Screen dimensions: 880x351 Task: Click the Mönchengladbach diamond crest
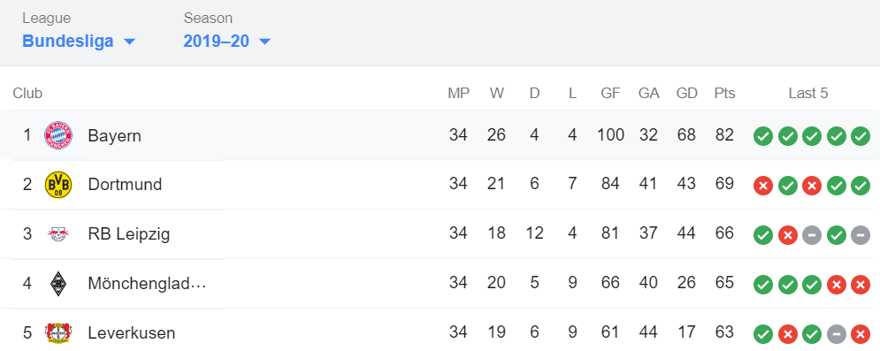pyautogui.click(x=58, y=283)
